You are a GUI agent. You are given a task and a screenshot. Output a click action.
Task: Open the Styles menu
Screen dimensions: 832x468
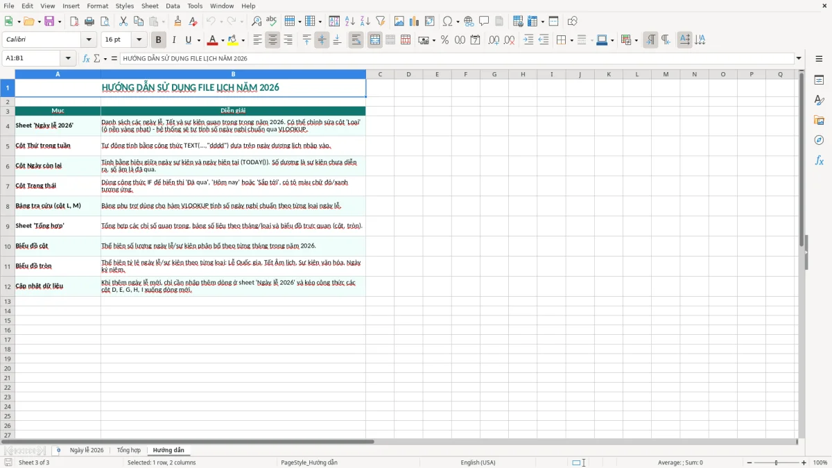pyautogui.click(x=125, y=6)
